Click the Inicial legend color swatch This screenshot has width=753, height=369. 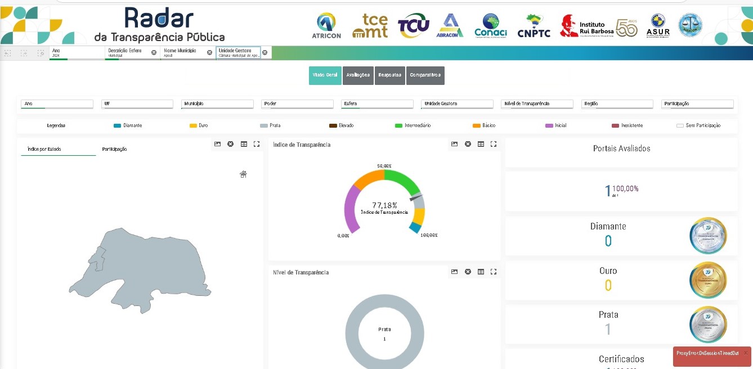549,125
